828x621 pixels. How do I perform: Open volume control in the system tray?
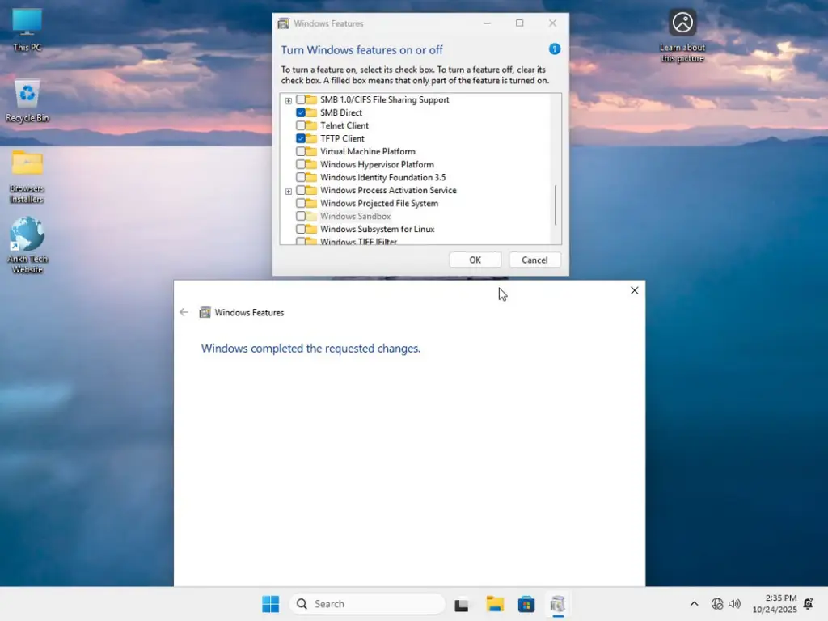(734, 603)
